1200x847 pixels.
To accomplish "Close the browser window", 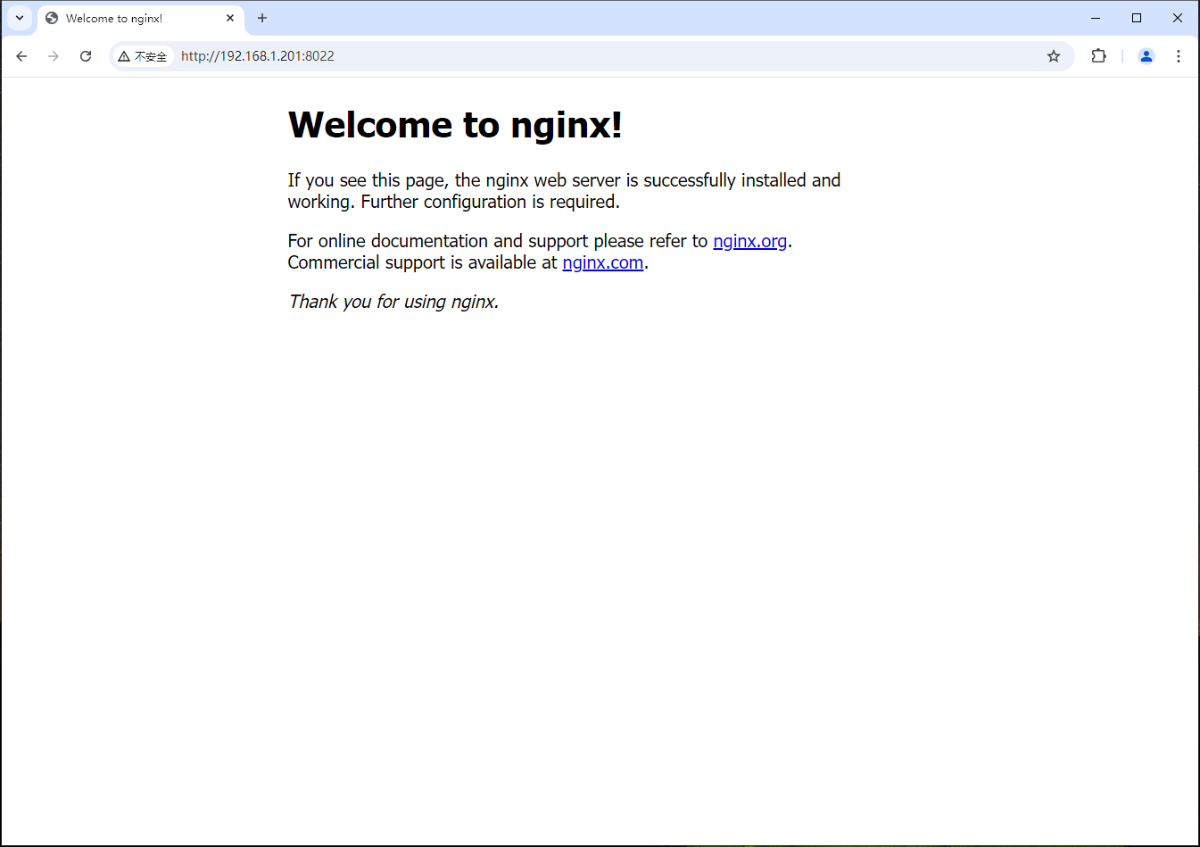I will click(x=1178, y=18).
